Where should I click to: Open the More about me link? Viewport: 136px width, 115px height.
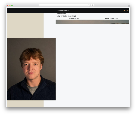coord(111,18)
